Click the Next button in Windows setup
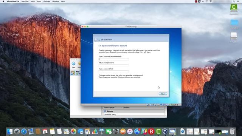This screenshot has width=242, height=136. 163,94
